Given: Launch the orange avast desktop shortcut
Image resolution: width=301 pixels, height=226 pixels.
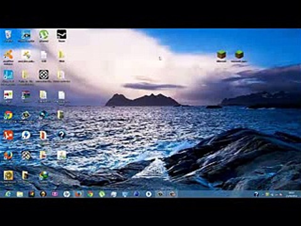Looking at the screenshot, I should coord(8,55).
